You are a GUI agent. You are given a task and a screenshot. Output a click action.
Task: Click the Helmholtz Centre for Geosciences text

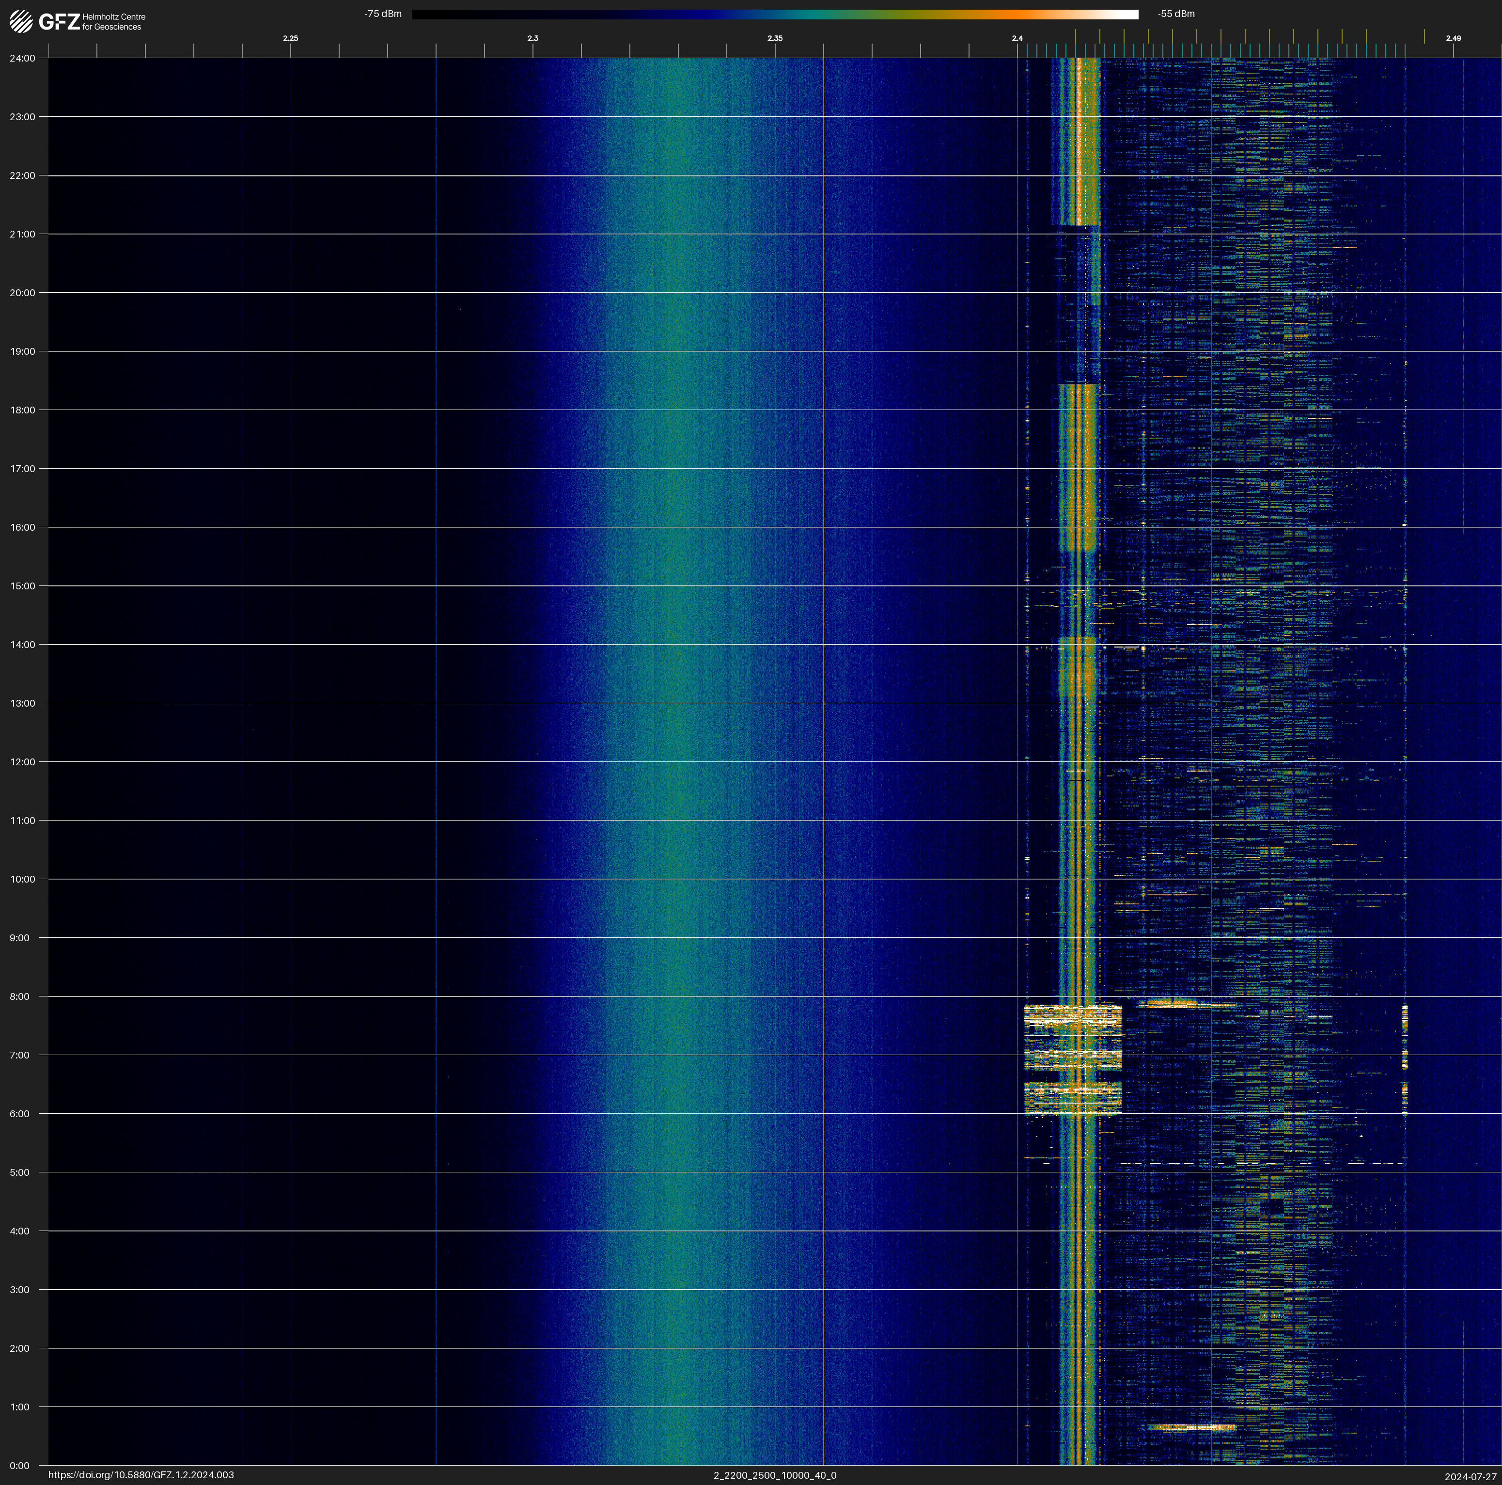(113, 22)
